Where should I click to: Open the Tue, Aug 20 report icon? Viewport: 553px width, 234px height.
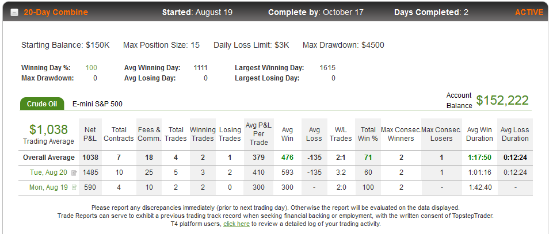tap(74, 173)
